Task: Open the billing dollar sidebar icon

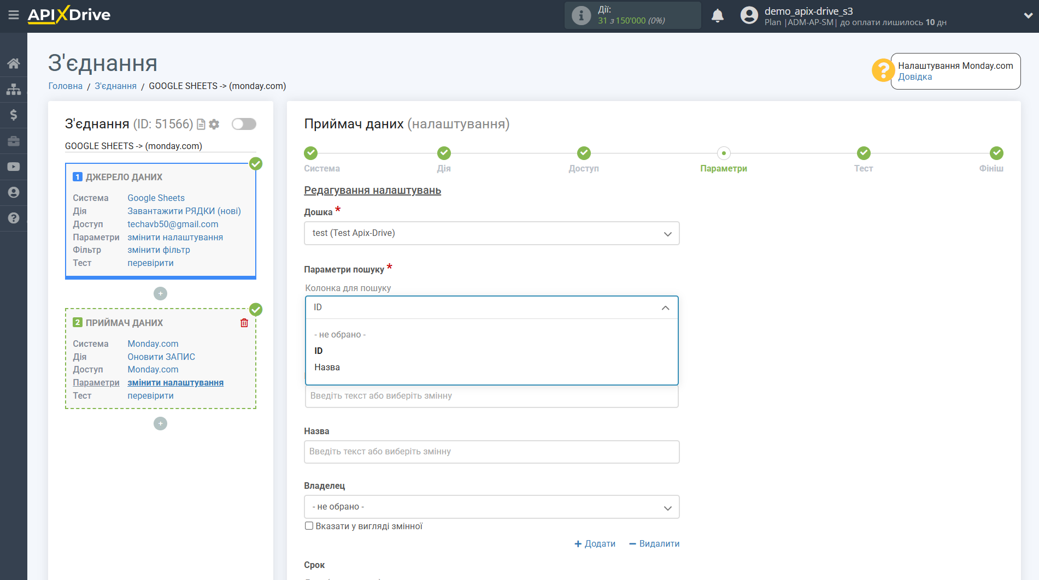Action: point(14,115)
